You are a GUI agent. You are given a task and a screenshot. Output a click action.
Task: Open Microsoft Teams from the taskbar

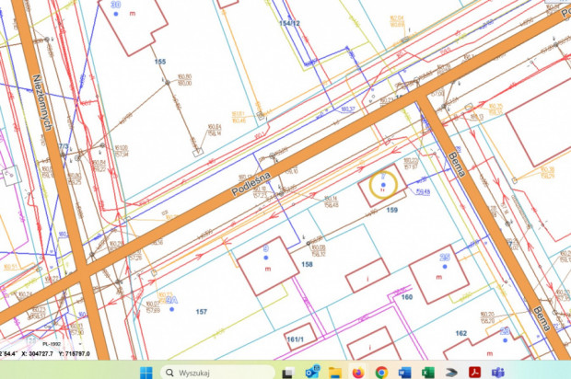(498, 373)
